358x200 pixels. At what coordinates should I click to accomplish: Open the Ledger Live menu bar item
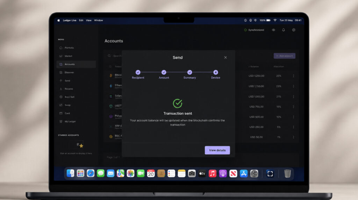pos(70,20)
